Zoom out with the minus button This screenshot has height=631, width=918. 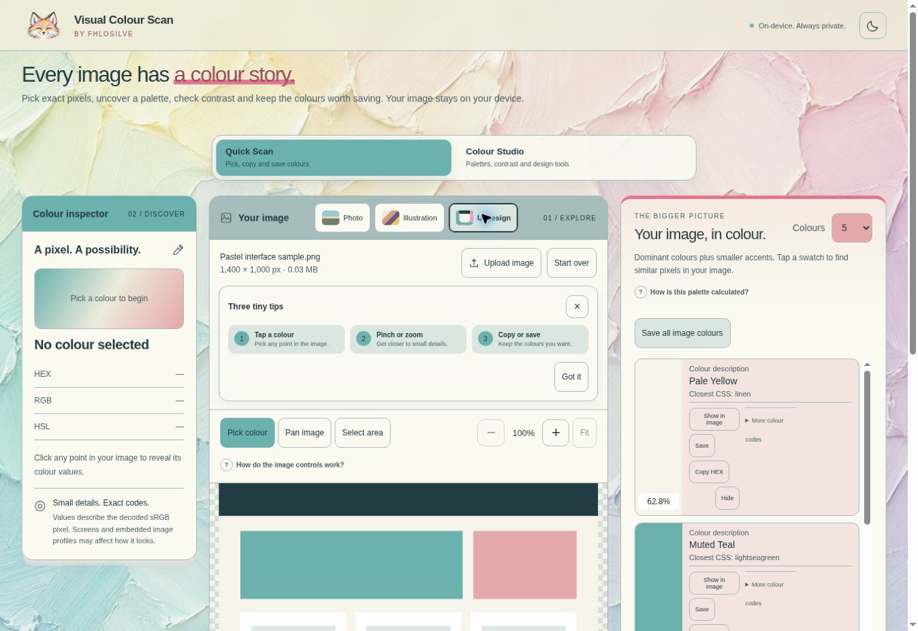pos(491,433)
